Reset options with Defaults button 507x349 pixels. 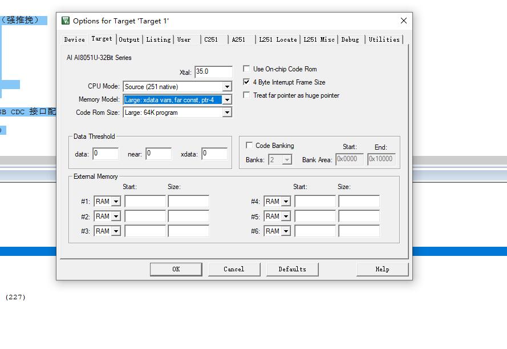point(293,270)
